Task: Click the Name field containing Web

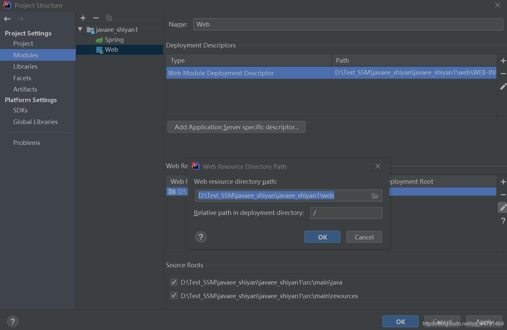Action: click(x=348, y=24)
